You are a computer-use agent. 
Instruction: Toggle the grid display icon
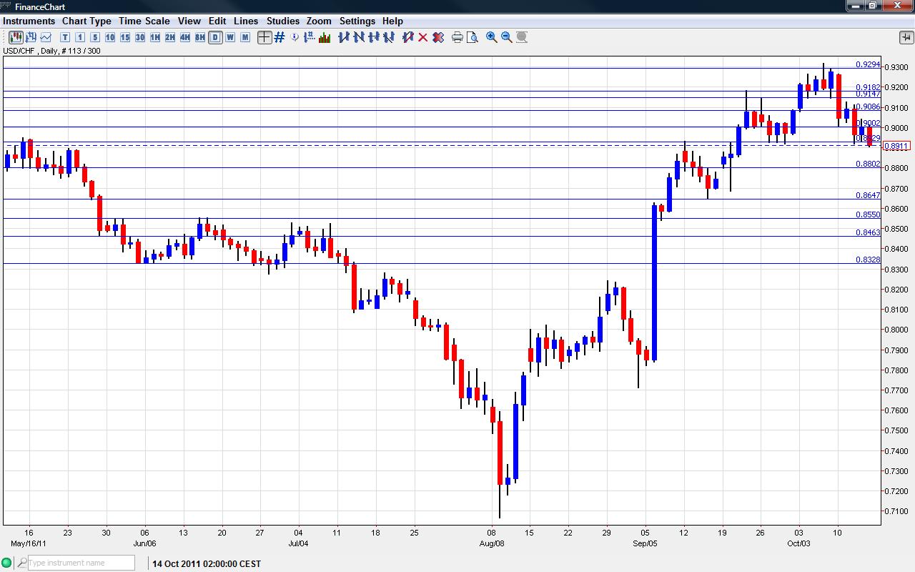click(280, 37)
